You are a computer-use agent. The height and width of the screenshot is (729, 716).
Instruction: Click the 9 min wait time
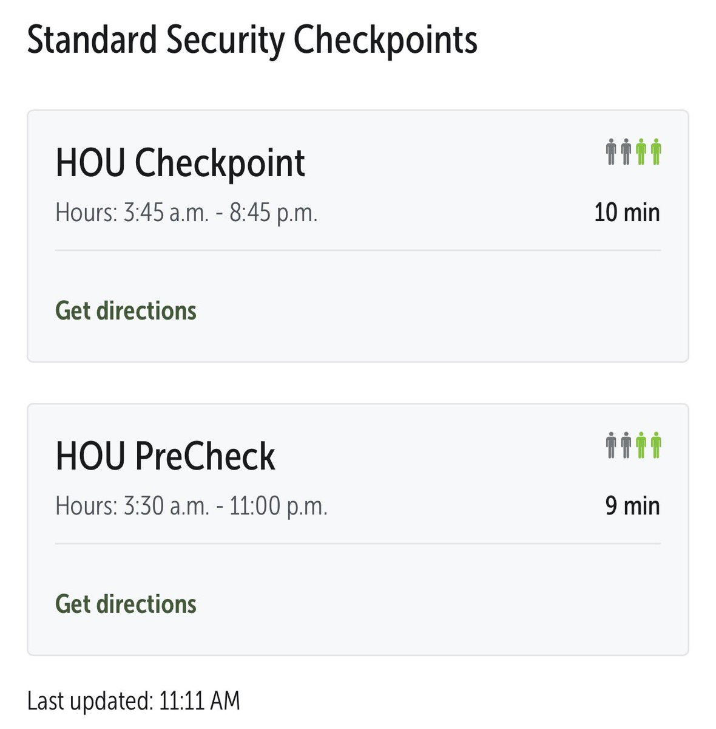[x=632, y=506]
